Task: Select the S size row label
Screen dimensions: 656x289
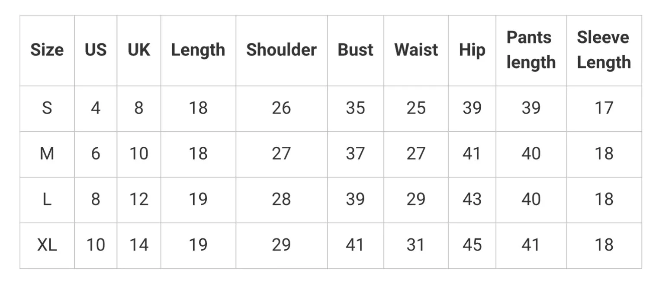Action: point(47,108)
